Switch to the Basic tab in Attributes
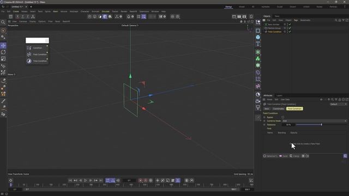 point(267,109)
